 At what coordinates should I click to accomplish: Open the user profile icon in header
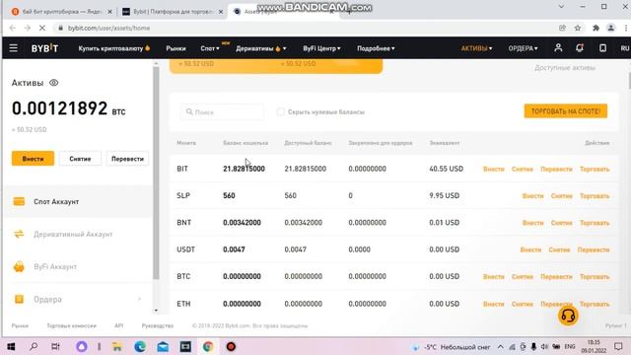pyautogui.click(x=558, y=48)
